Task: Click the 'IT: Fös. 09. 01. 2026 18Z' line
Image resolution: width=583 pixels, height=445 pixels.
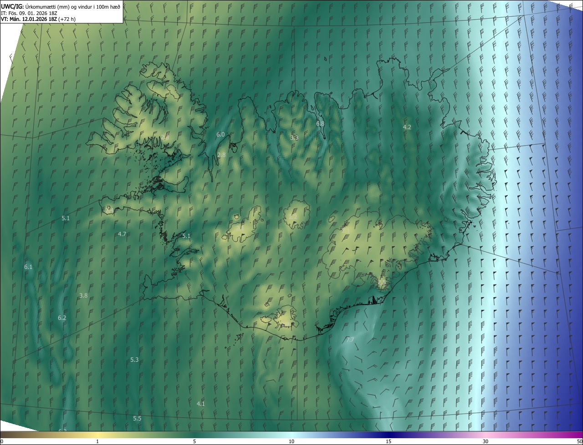Action: (x=29, y=13)
